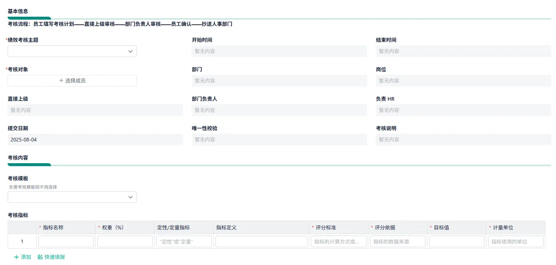The width and height of the screenshot is (556, 265).
Task: Select the 考核内容 section tab
Action: pyautogui.click(x=18, y=158)
